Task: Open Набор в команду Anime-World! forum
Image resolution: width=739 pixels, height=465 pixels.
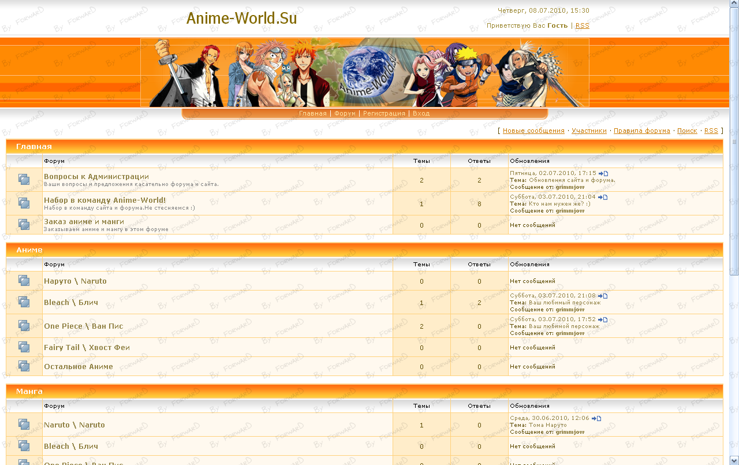Action: point(105,200)
